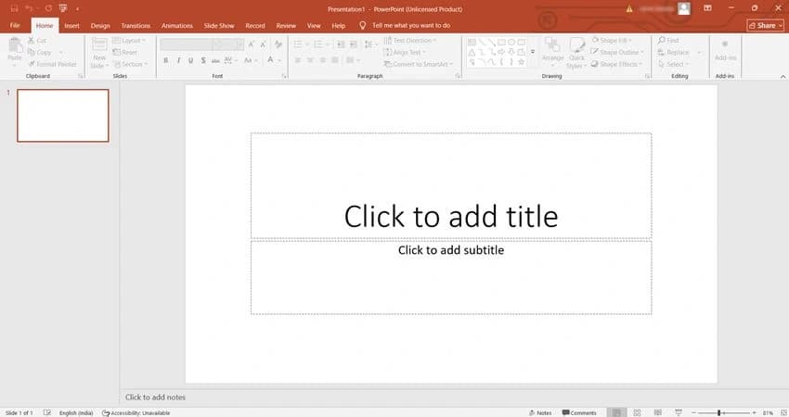789x417 pixels.
Task: Click Accessibility: Unavailable status indicator
Action: [136, 413]
